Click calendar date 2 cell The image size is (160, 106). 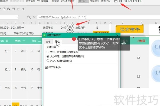(15, 51)
